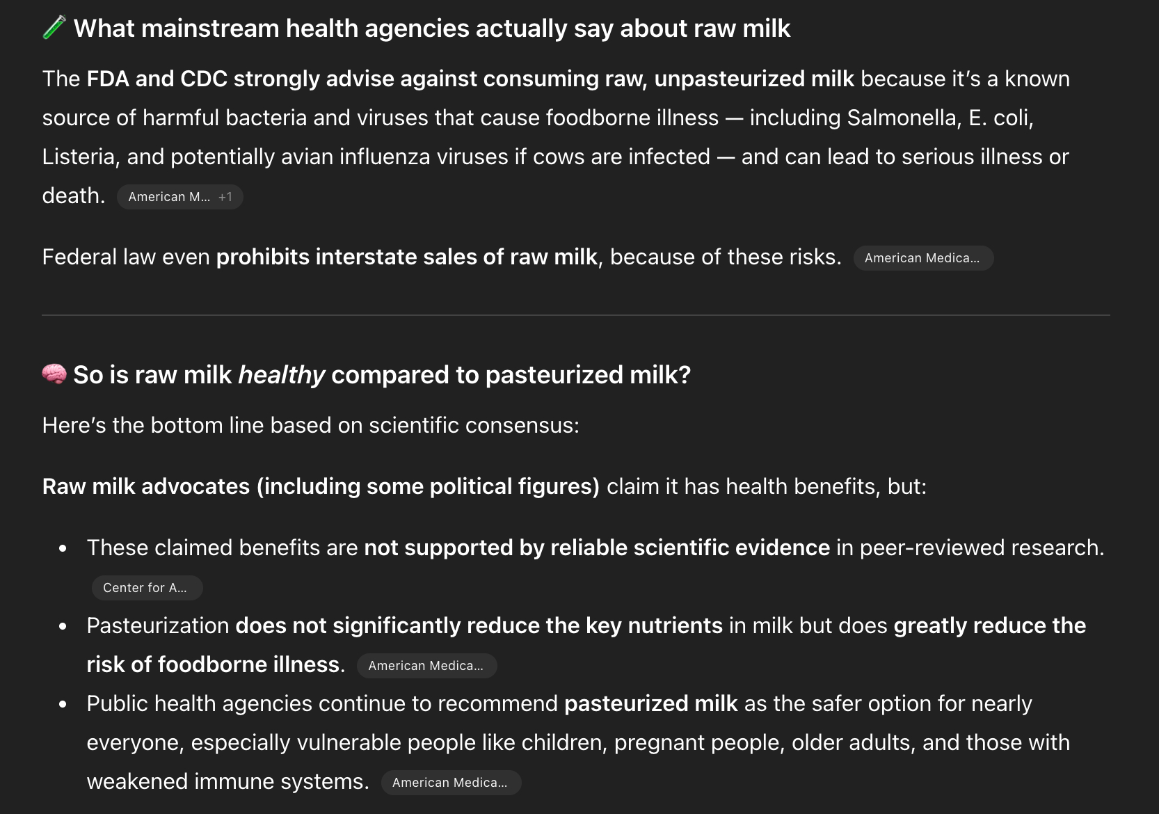Click bold 'pasteurized milk' in last bullet
This screenshot has width=1159, height=814.
click(650, 703)
